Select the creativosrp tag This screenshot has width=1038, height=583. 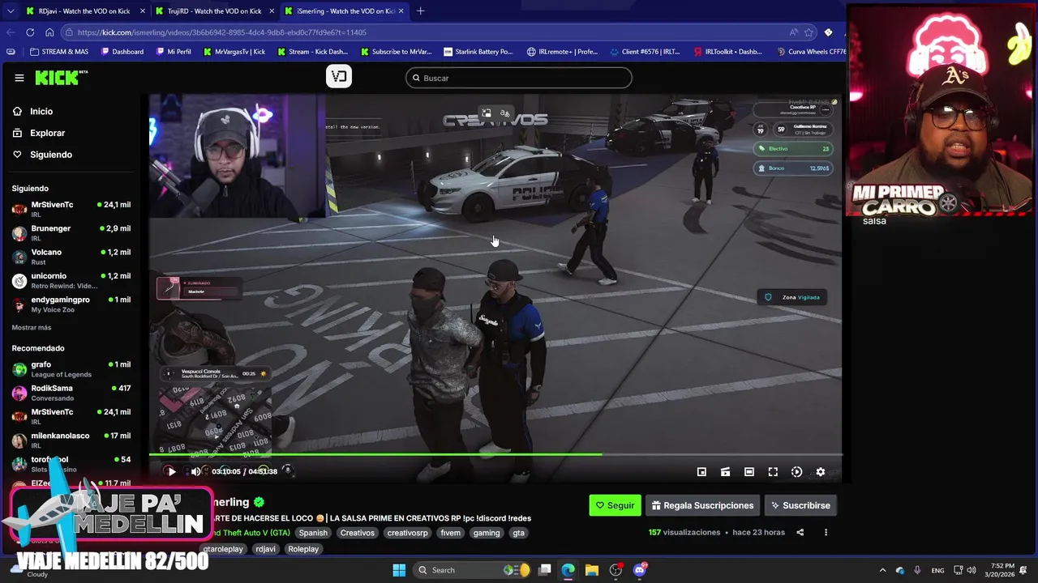(x=407, y=533)
